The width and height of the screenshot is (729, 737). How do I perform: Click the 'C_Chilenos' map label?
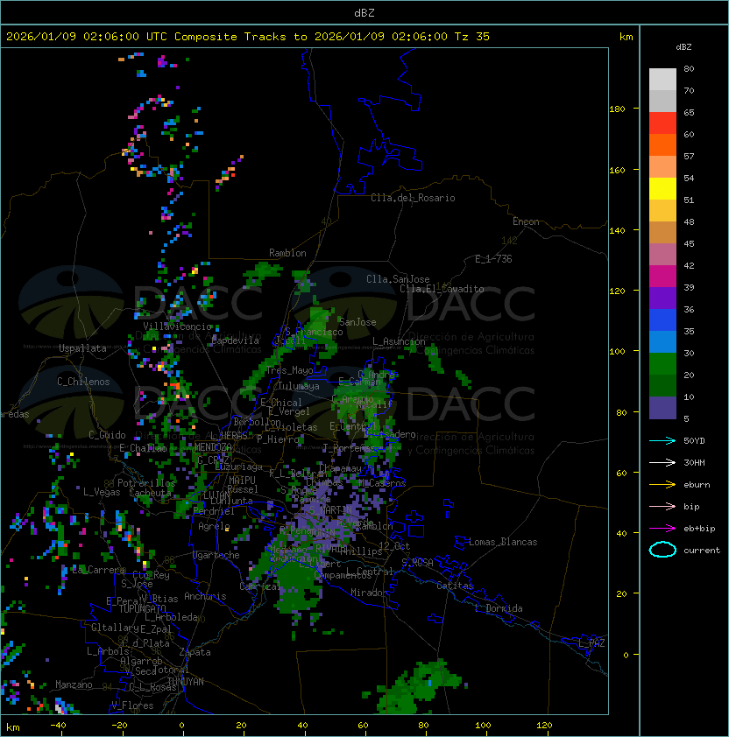point(83,381)
